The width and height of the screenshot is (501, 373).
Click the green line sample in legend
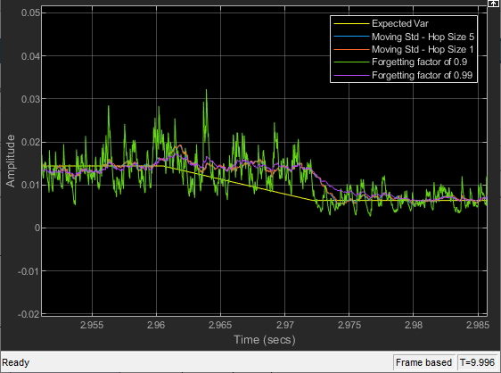[351, 62]
